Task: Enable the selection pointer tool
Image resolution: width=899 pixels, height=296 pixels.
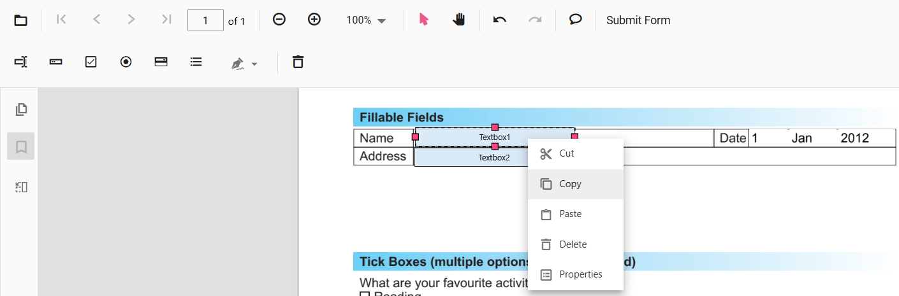Action: pyautogui.click(x=424, y=20)
